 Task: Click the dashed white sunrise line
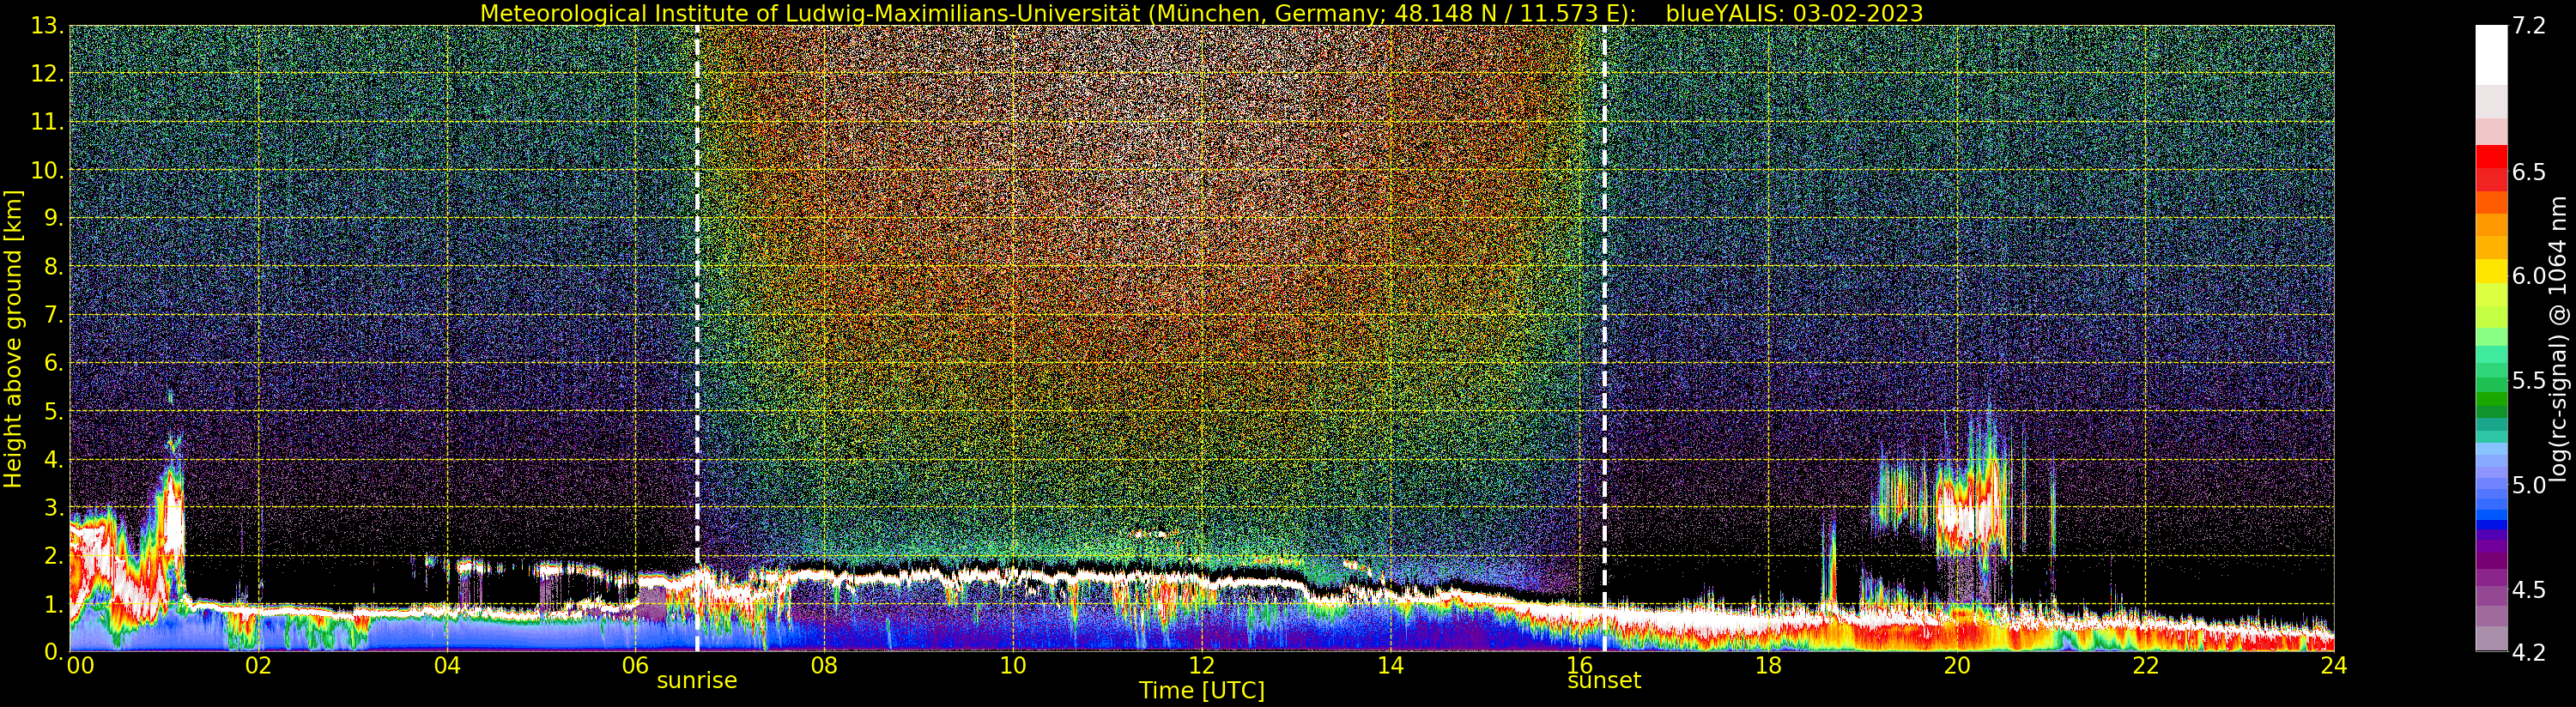point(697,338)
